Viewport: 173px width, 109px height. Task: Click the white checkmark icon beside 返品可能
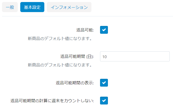(104, 30)
